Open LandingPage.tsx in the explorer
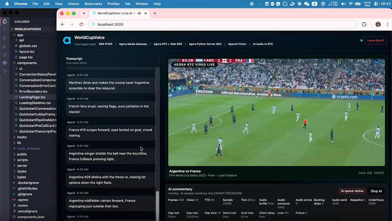This screenshot has width=392, height=221. pos(32,97)
